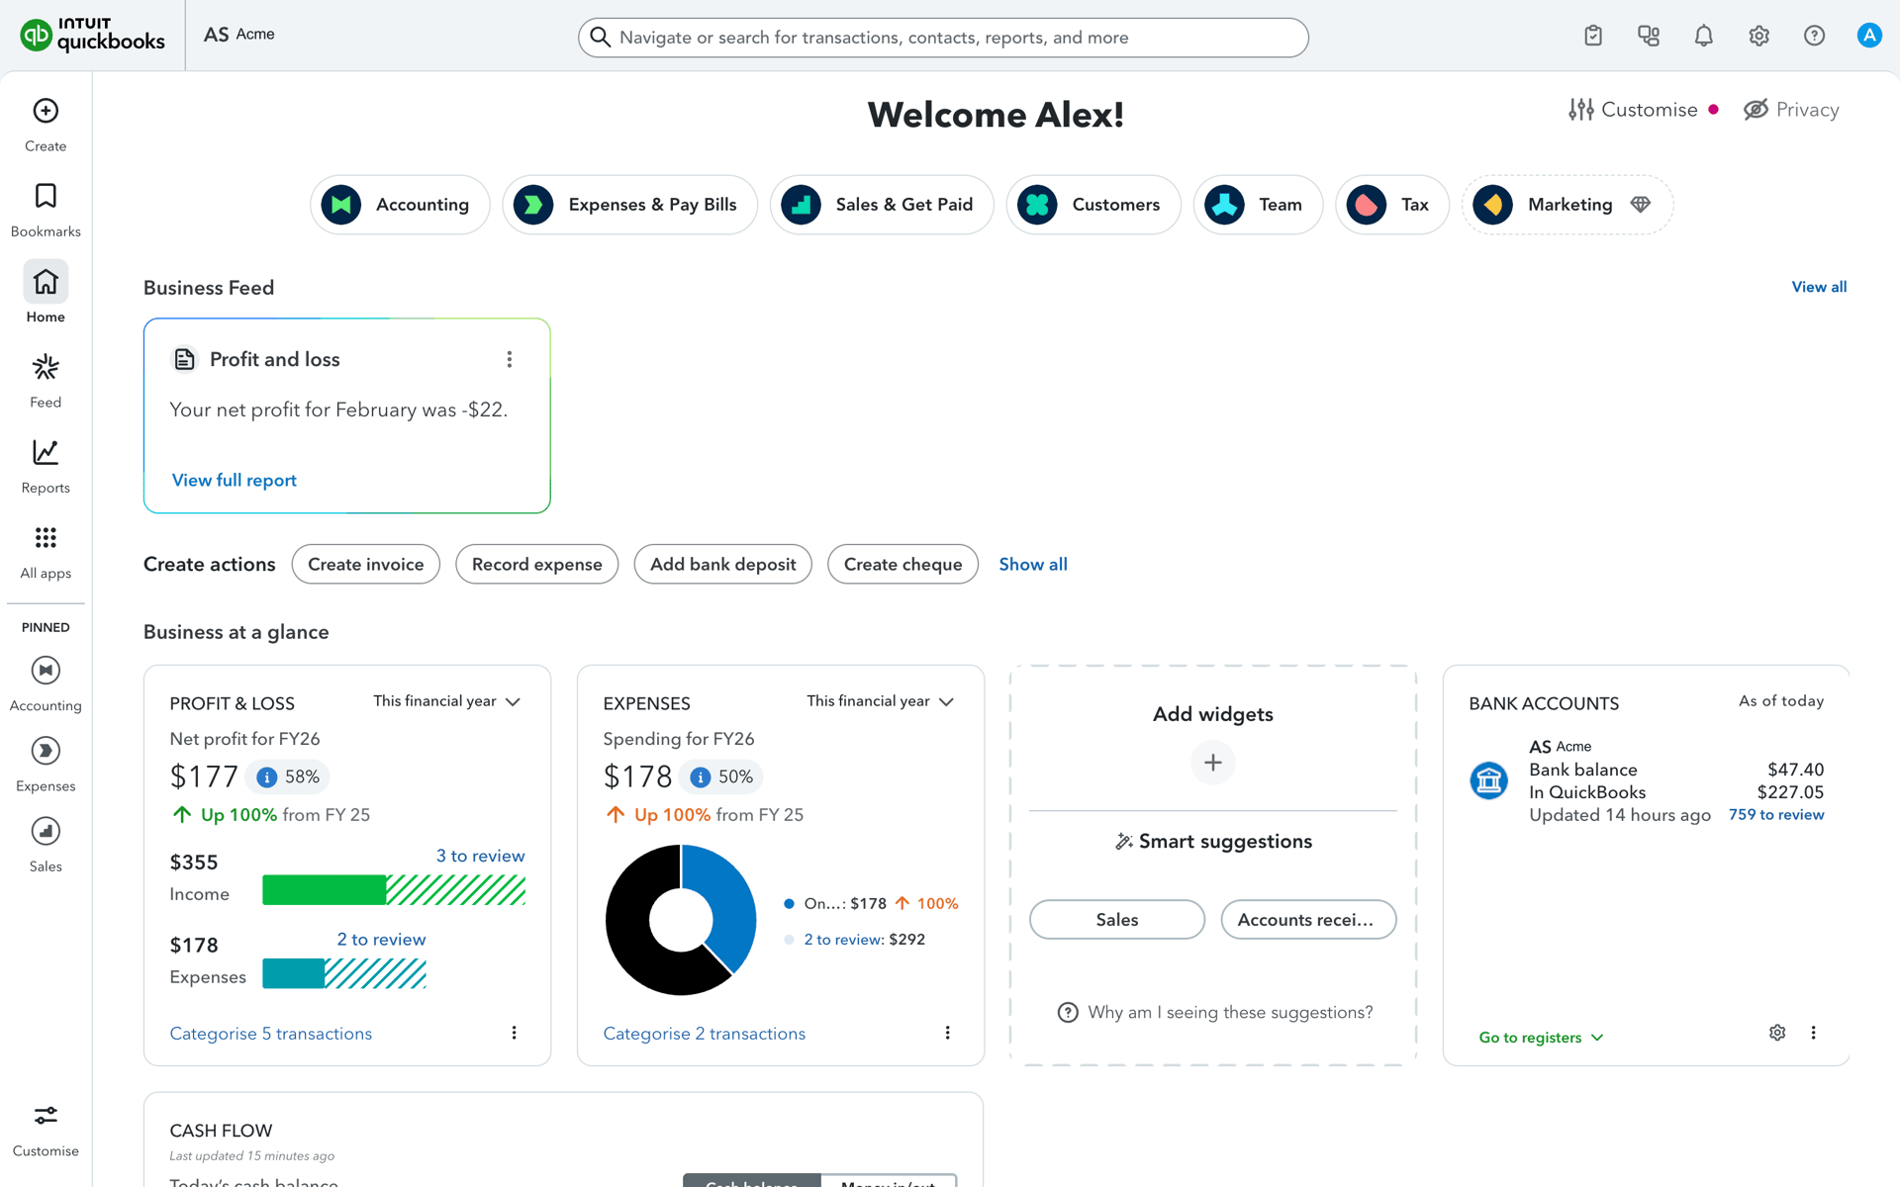Open the user avatar A icon

(x=1869, y=36)
